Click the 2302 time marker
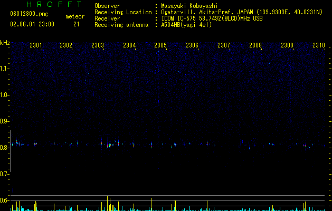This screenshot has height=211, width=332. coord(66,45)
